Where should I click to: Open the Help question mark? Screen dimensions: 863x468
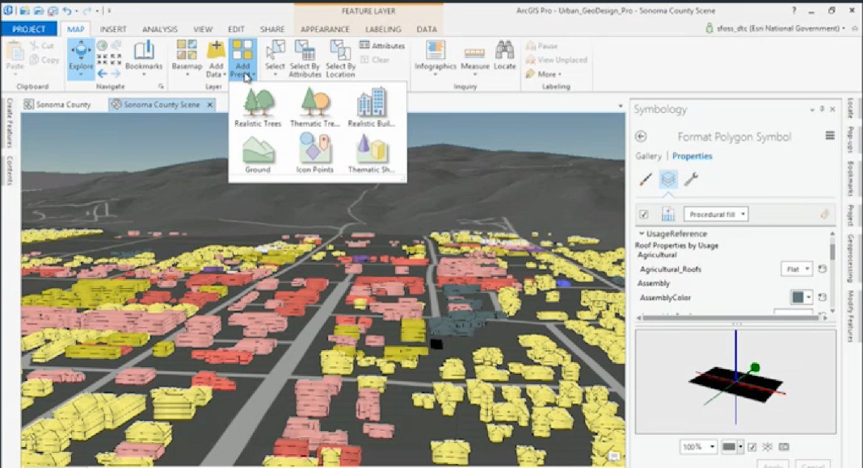tap(794, 10)
